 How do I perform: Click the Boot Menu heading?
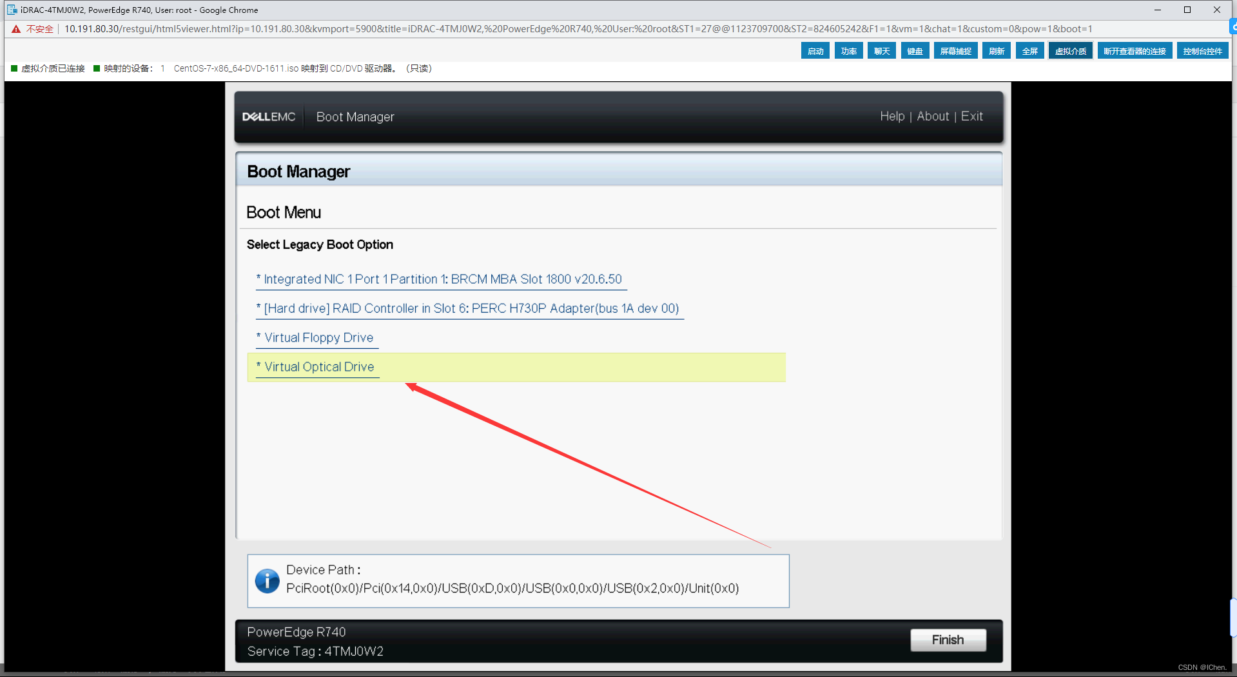(x=284, y=212)
